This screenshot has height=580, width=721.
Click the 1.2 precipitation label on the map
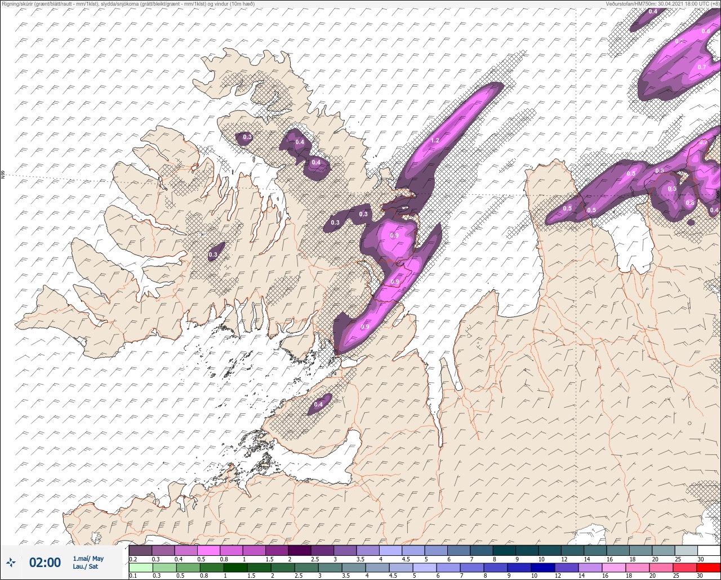click(x=435, y=140)
